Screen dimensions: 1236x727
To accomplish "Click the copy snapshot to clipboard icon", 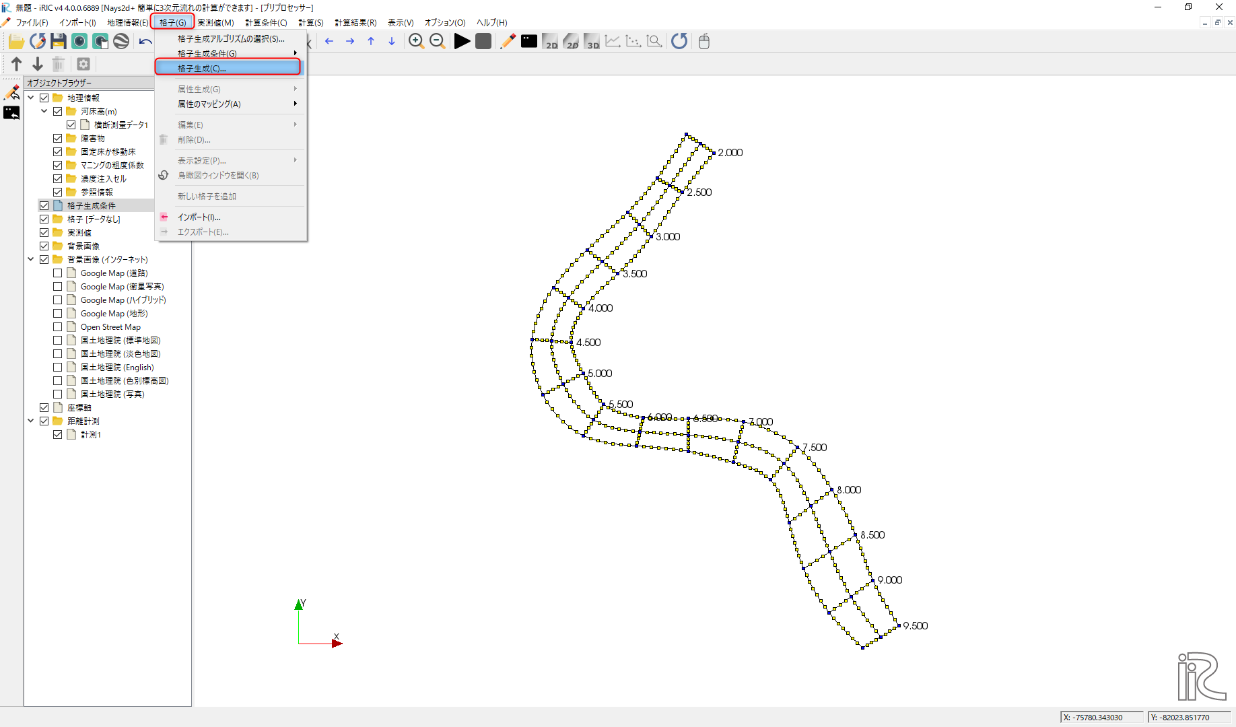I will (100, 42).
